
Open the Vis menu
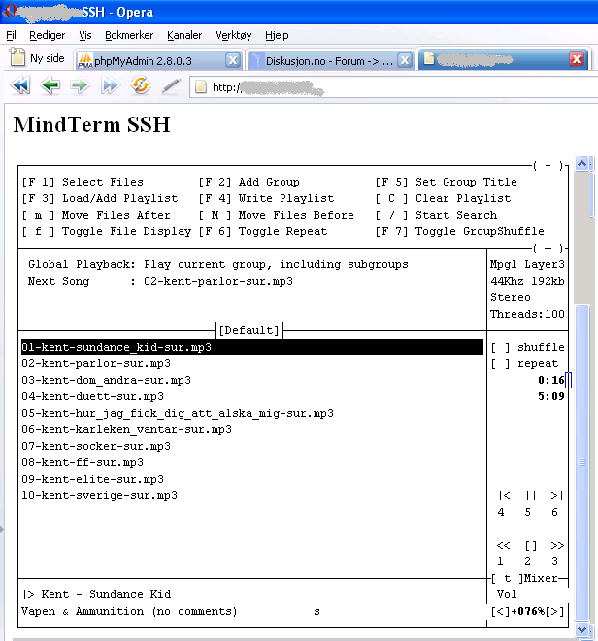85,35
